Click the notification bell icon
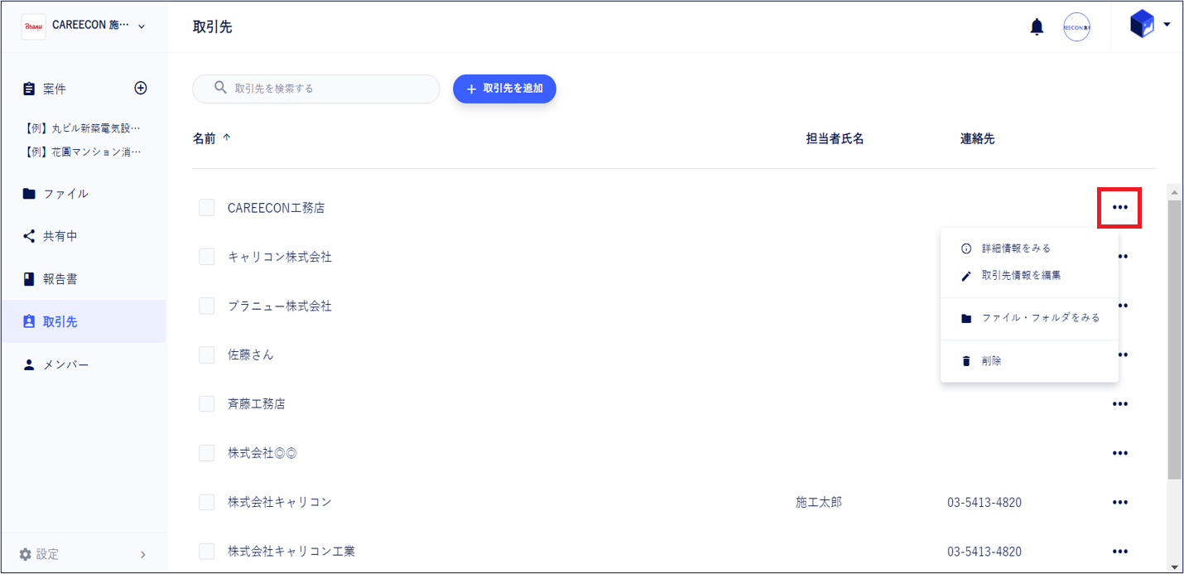Viewport: 1184px width, 574px height. point(1037,27)
